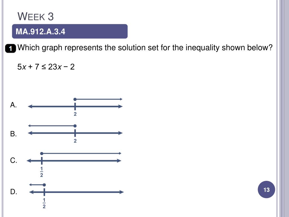Click the left arrowhead of number line C
The width and height of the screenshot is (289, 217).
(29, 161)
